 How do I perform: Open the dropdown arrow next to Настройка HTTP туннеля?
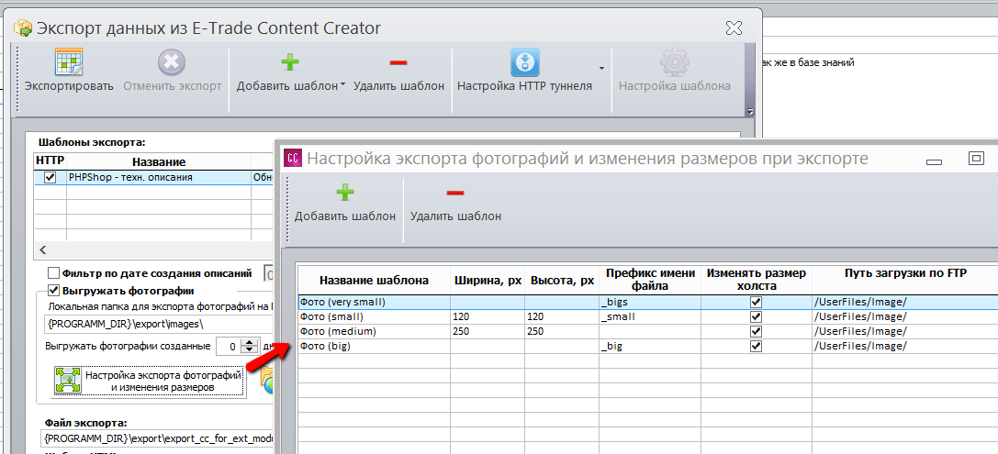point(600,68)
